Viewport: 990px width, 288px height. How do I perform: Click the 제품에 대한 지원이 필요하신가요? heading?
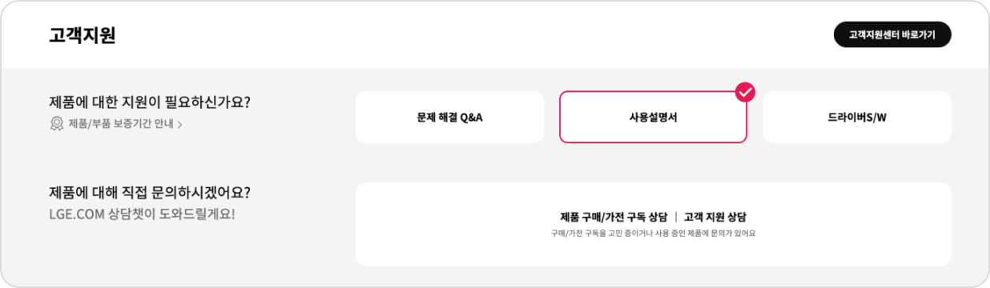[150, 102]
